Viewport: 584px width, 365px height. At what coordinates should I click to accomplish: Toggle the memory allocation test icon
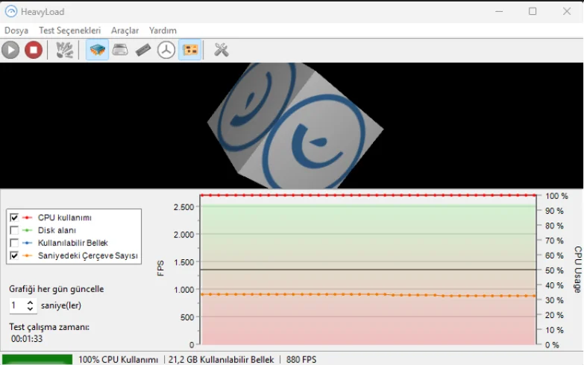(x=143, y=50)
